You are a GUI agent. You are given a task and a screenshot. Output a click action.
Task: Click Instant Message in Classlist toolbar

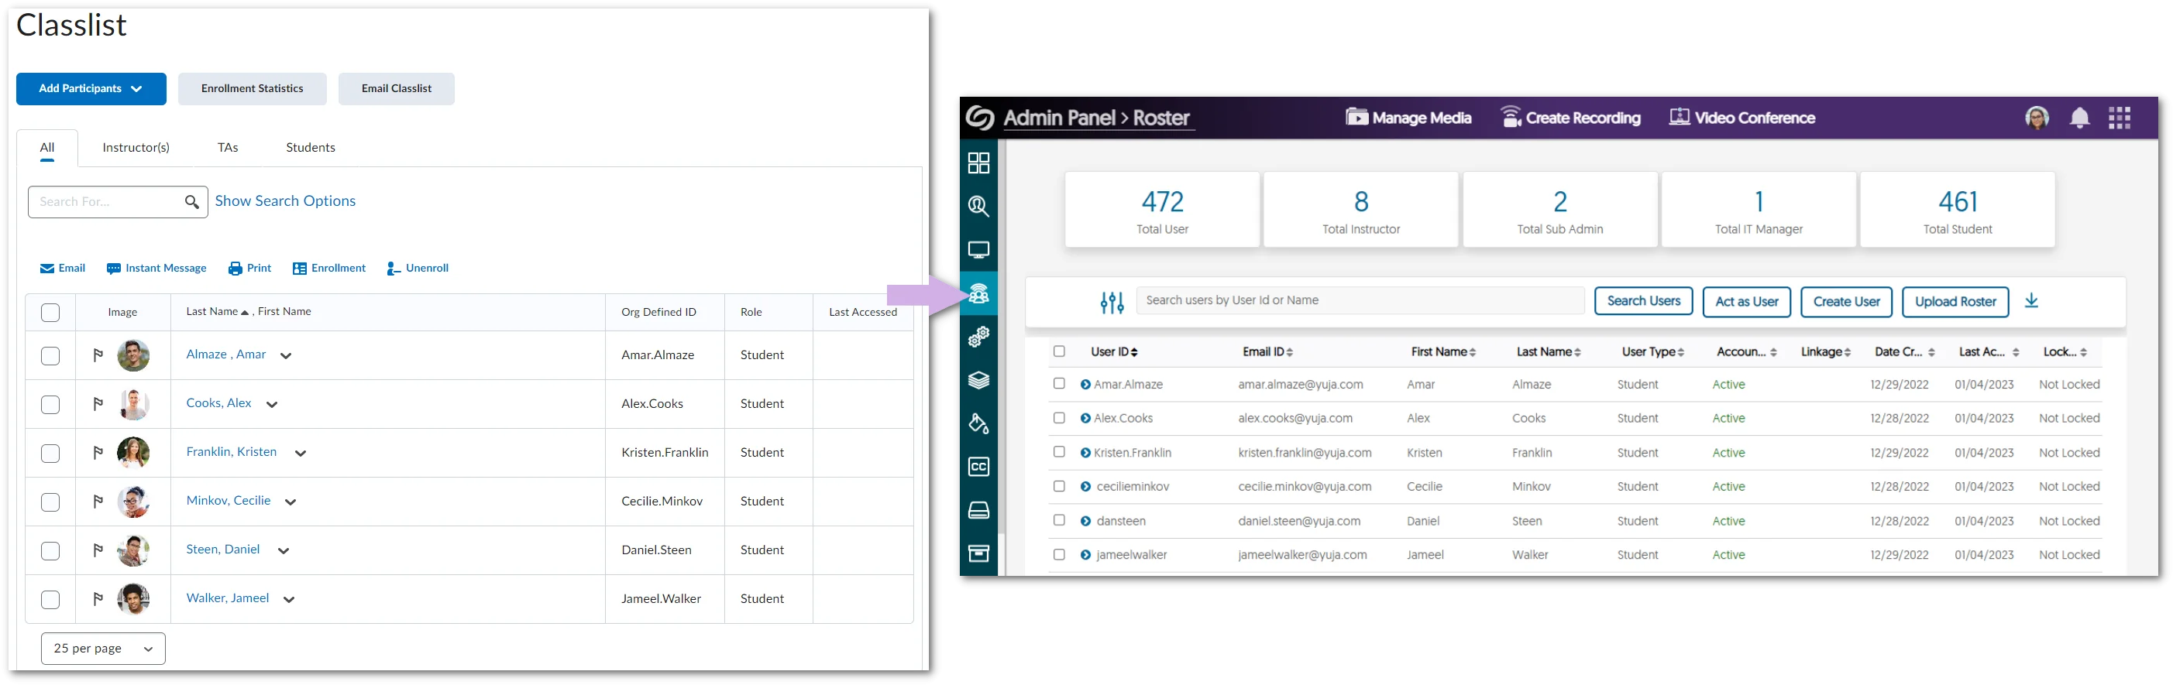[157, 268]
